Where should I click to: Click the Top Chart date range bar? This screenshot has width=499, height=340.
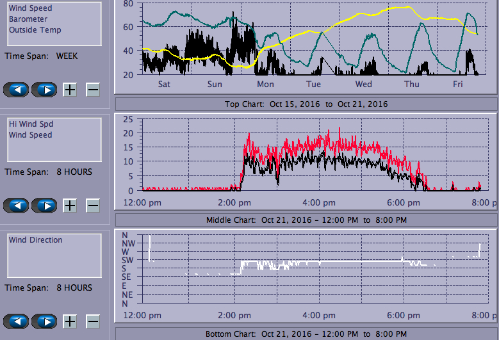306,104
